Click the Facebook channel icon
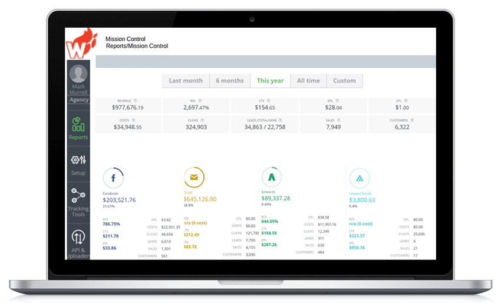This screenshot has height=303, width=501. pos(113,178)
